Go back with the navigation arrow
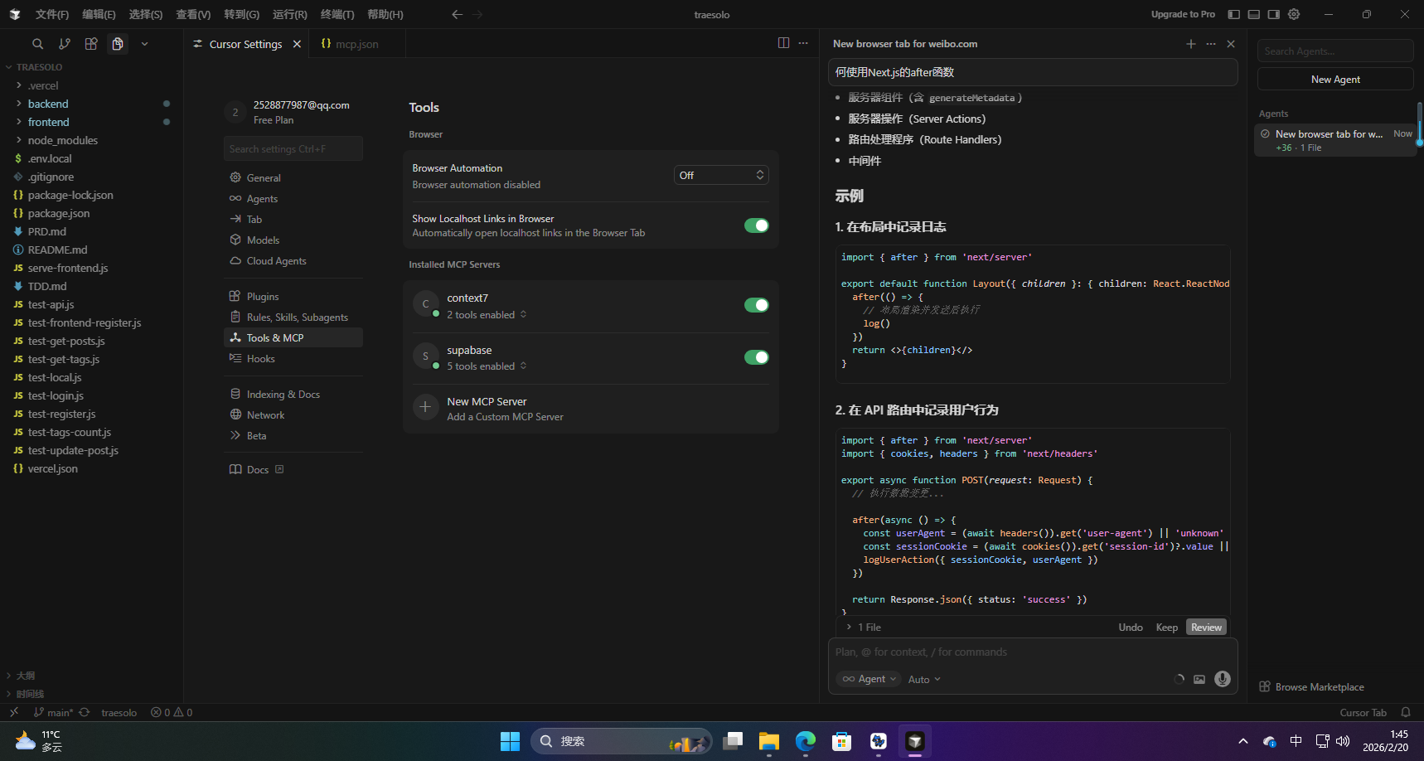 (x=457, y=14)
